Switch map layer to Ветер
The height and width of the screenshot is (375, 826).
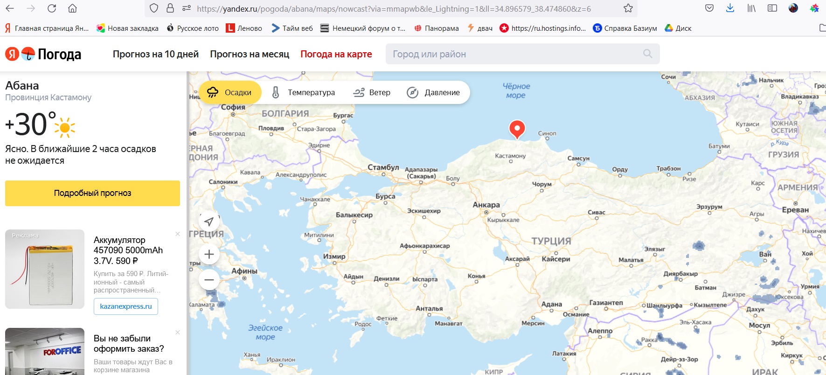click(372, 92)
